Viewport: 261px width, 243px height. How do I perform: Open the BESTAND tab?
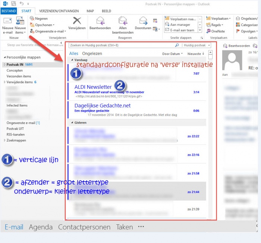pos(9,11)
